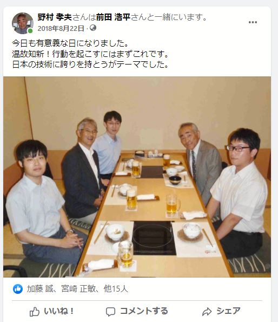
Task: Click the share arrow icon
Action: 207,312
